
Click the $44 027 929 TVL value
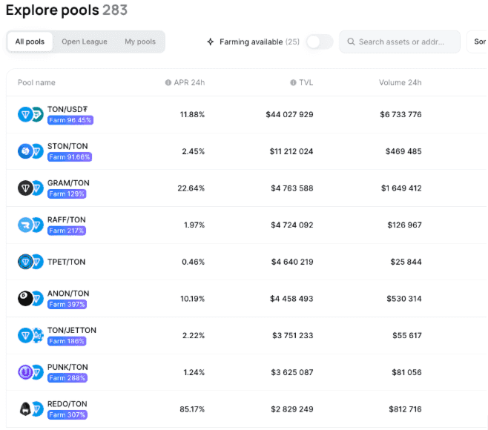(289, 114)
